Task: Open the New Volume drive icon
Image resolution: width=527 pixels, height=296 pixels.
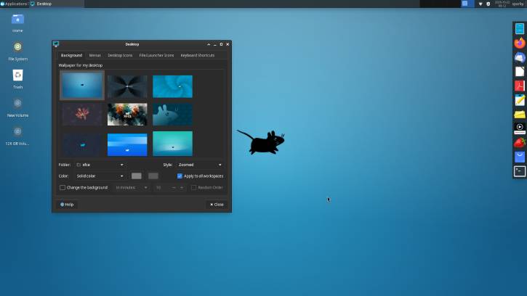Action: pos(17,103)
